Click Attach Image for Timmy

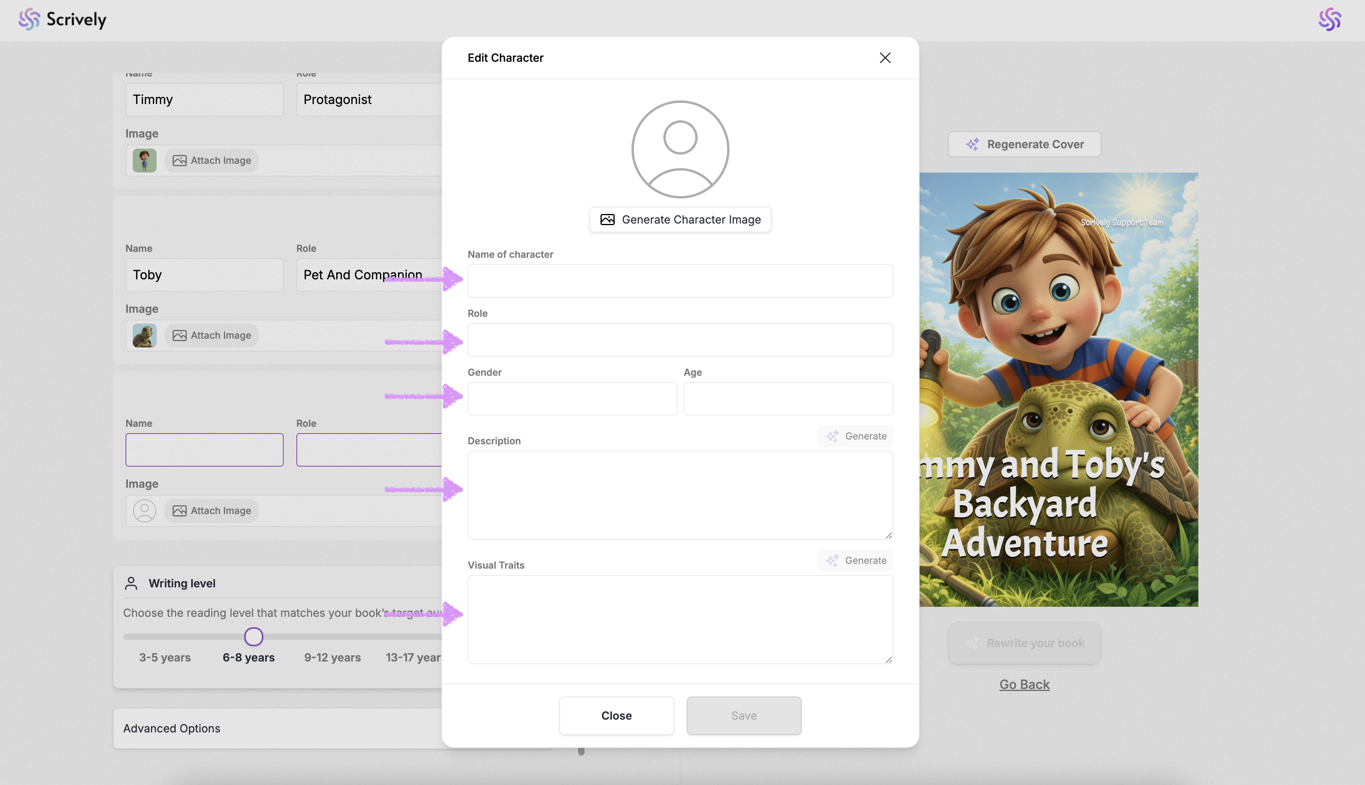tap(211, 161)
